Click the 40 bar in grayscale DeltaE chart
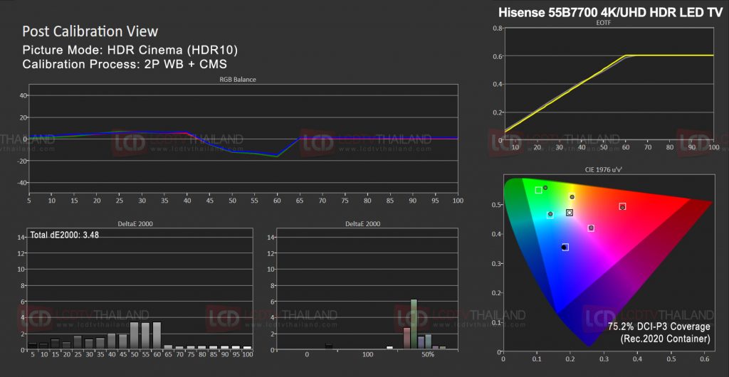The image size is (729, 377). click(112, 341)
